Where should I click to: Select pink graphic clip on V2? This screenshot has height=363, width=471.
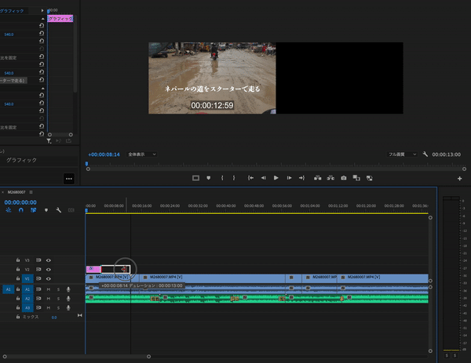(93, 269)
